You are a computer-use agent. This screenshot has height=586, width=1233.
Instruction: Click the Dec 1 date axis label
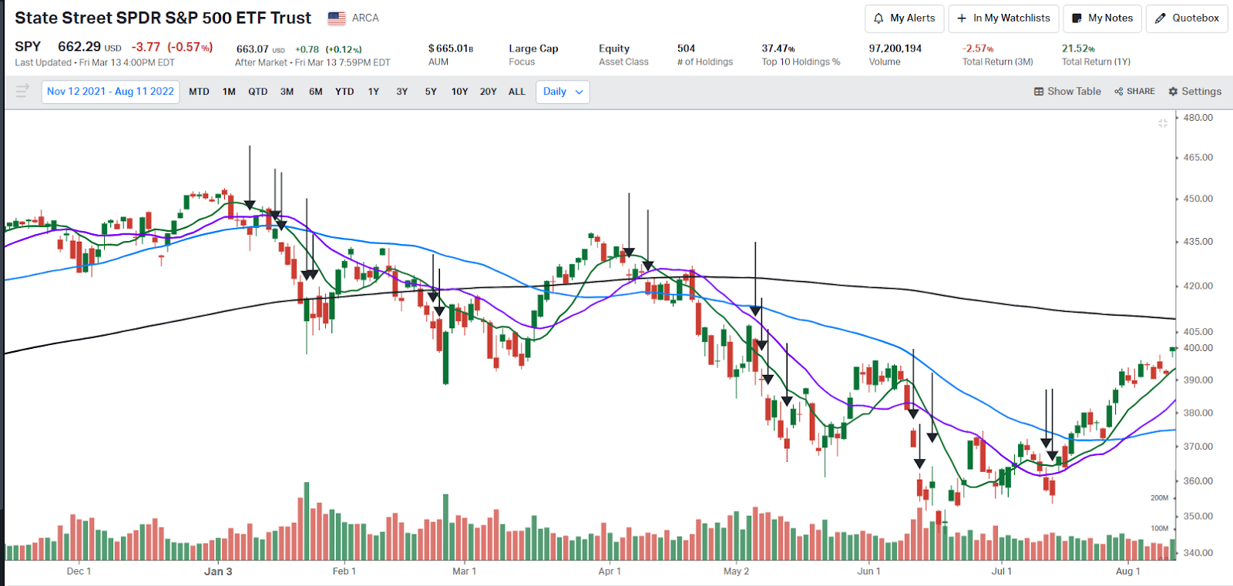79,571
